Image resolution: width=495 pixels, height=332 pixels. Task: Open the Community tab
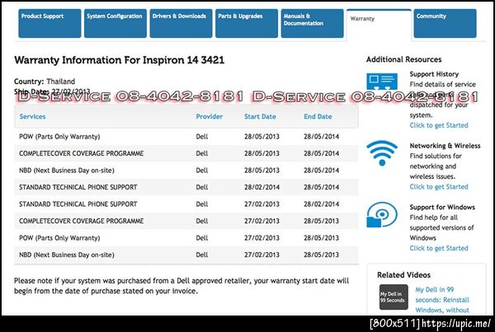[x=445, y=23]
